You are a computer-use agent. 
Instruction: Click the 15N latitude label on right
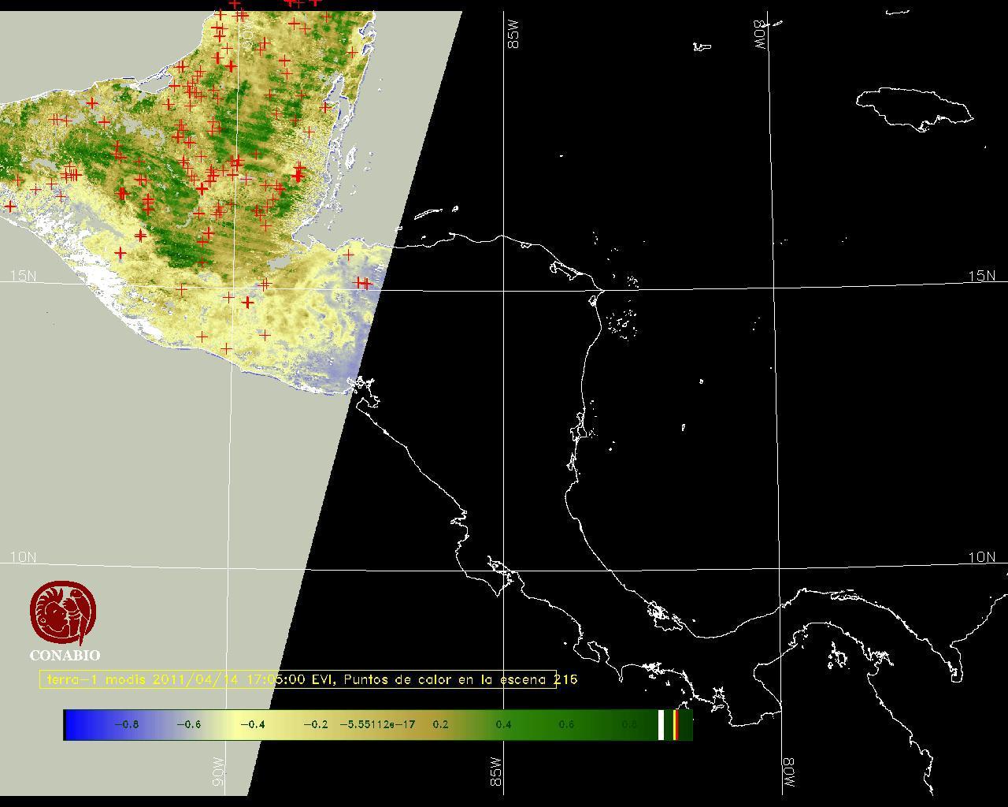981,276
